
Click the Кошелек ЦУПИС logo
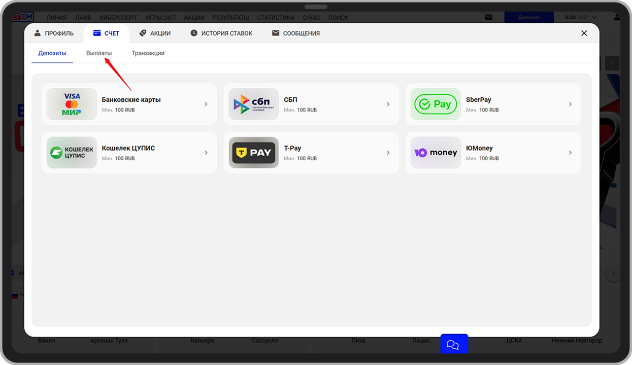click(x=72, y=153)
